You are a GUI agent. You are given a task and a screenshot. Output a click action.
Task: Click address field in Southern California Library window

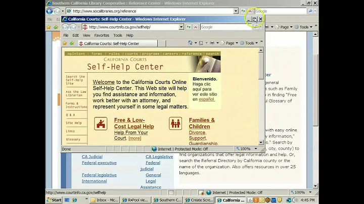point(152,11)
